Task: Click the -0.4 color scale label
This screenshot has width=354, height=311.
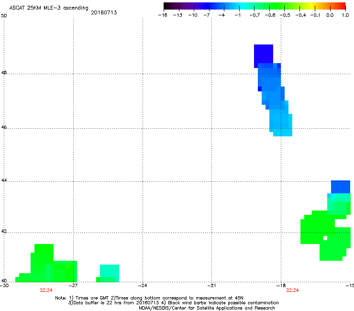Action: coord(301,15)
